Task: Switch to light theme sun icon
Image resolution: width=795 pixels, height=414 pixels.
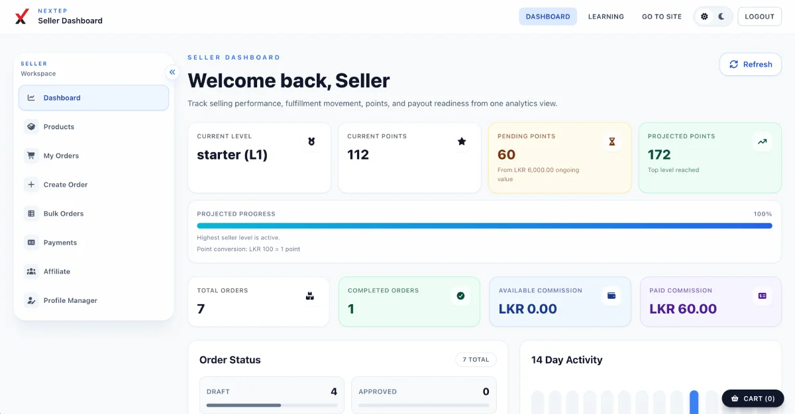Action: click(x=704, y=17)
